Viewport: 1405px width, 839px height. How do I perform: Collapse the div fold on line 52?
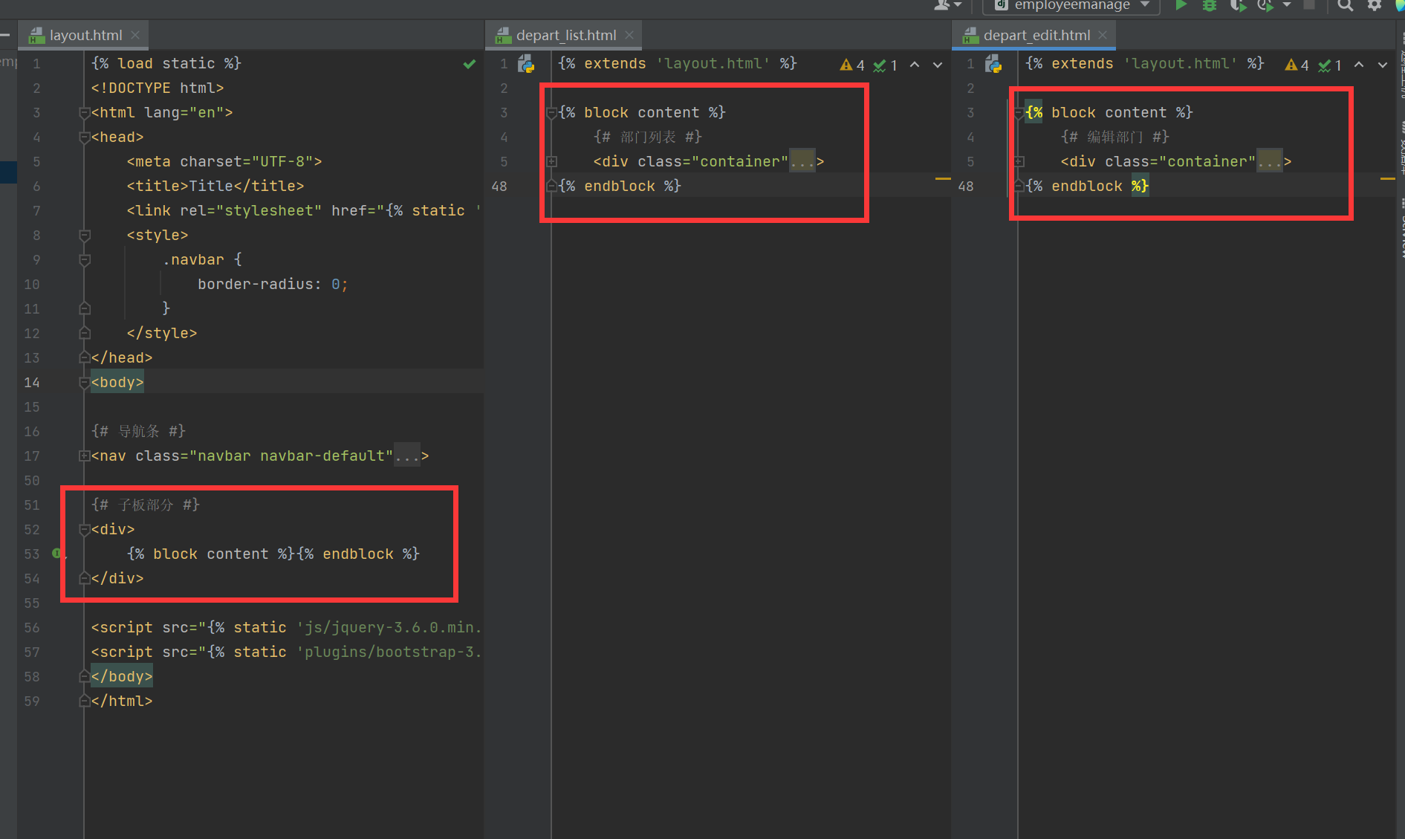[85, 530]
